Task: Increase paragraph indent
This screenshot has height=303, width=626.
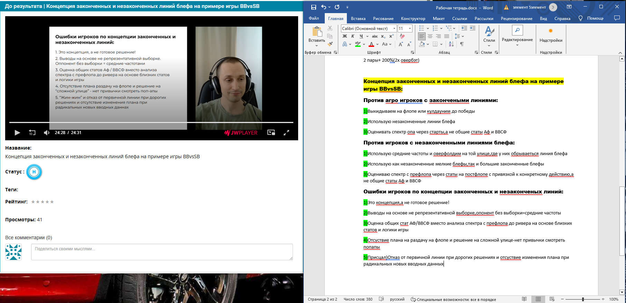Action: click(473, 28)
